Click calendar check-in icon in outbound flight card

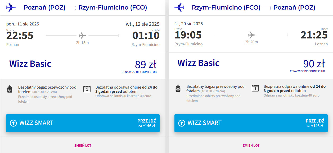(87, 89)
